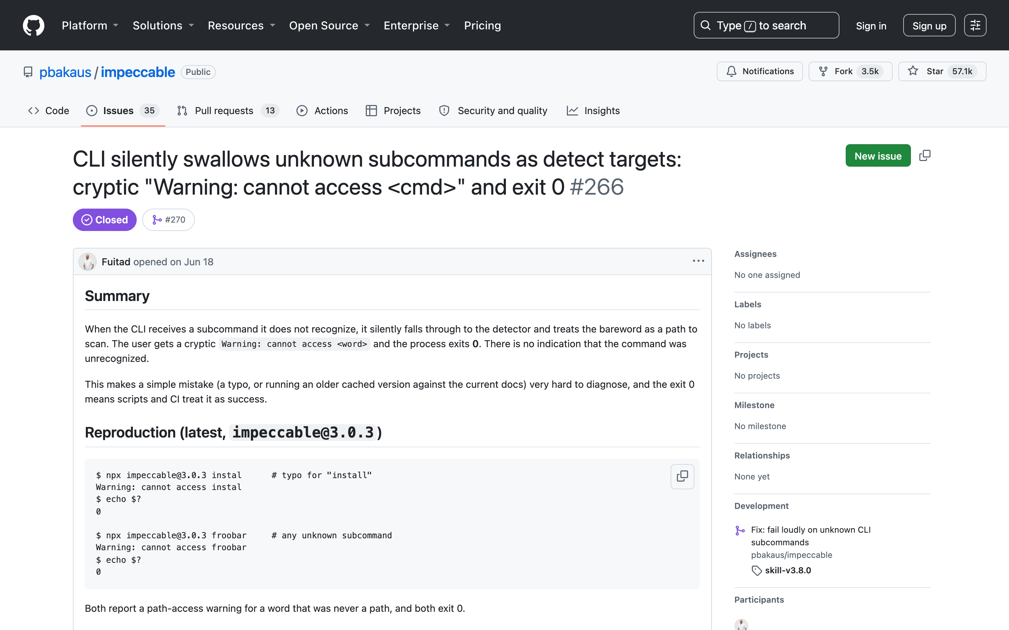Click the issue number #266 in the title
This screenshot has height=630, width=1009.
point(597,187)
